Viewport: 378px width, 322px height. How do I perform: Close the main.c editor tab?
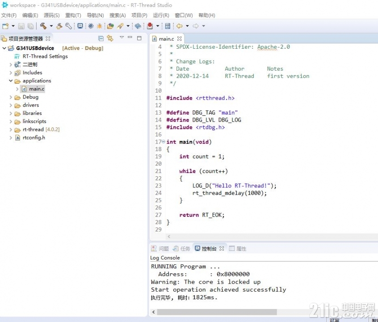click(x=179, y=38)
